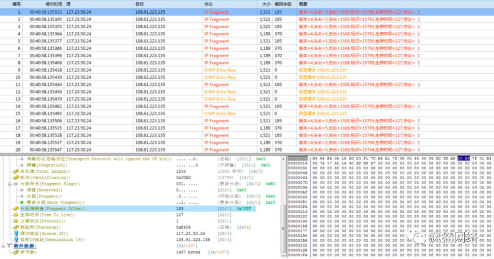
Task: Select packet 20 timestamp 00:40:58.135547
Action: (46, 149)
